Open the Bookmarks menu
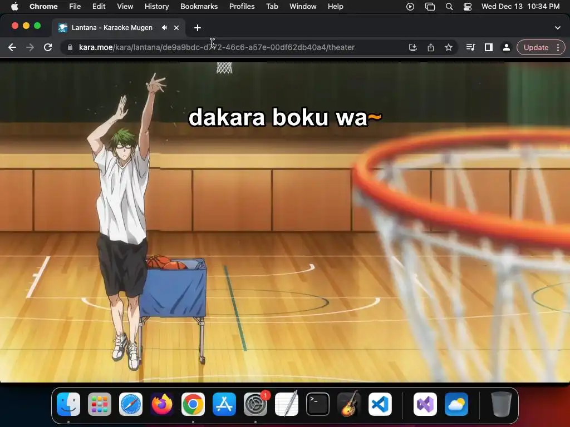The width and height of the screenshot is (570, 427). [x=199, y=6]
